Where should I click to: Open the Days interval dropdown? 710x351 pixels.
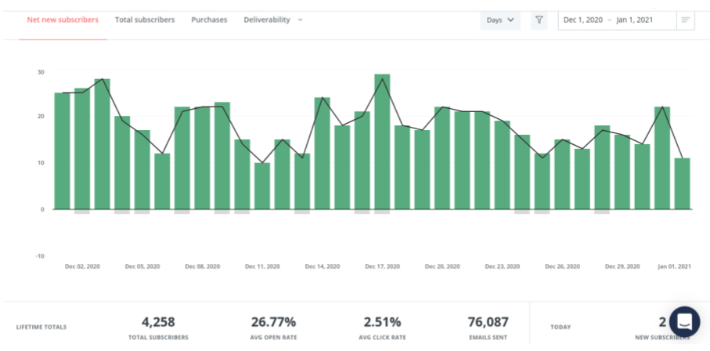click(x=500, y=20)
